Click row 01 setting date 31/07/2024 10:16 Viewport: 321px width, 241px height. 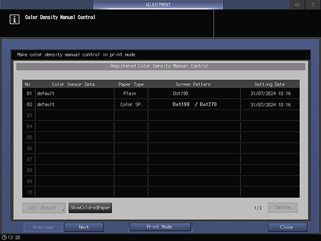tap(270, 93)
